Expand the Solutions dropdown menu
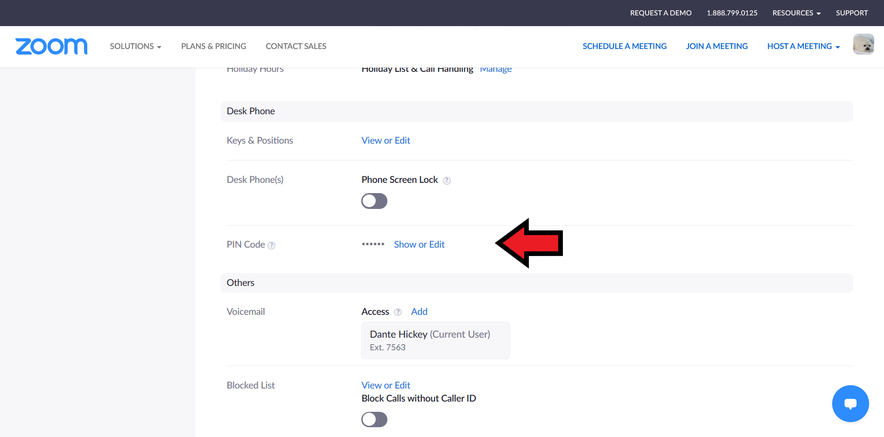 pos(135,46)
